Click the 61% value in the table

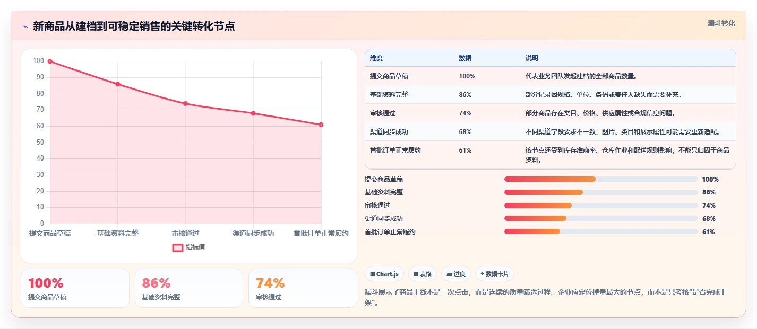465,150
